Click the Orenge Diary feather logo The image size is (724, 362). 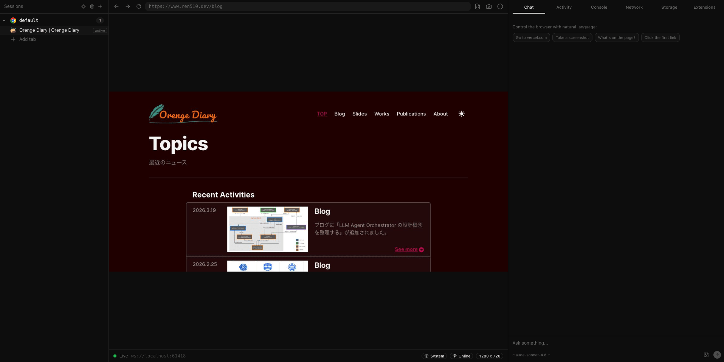183,113
